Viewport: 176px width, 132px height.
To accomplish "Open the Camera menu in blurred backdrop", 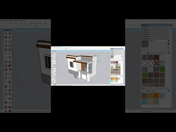I will point(15,23).
